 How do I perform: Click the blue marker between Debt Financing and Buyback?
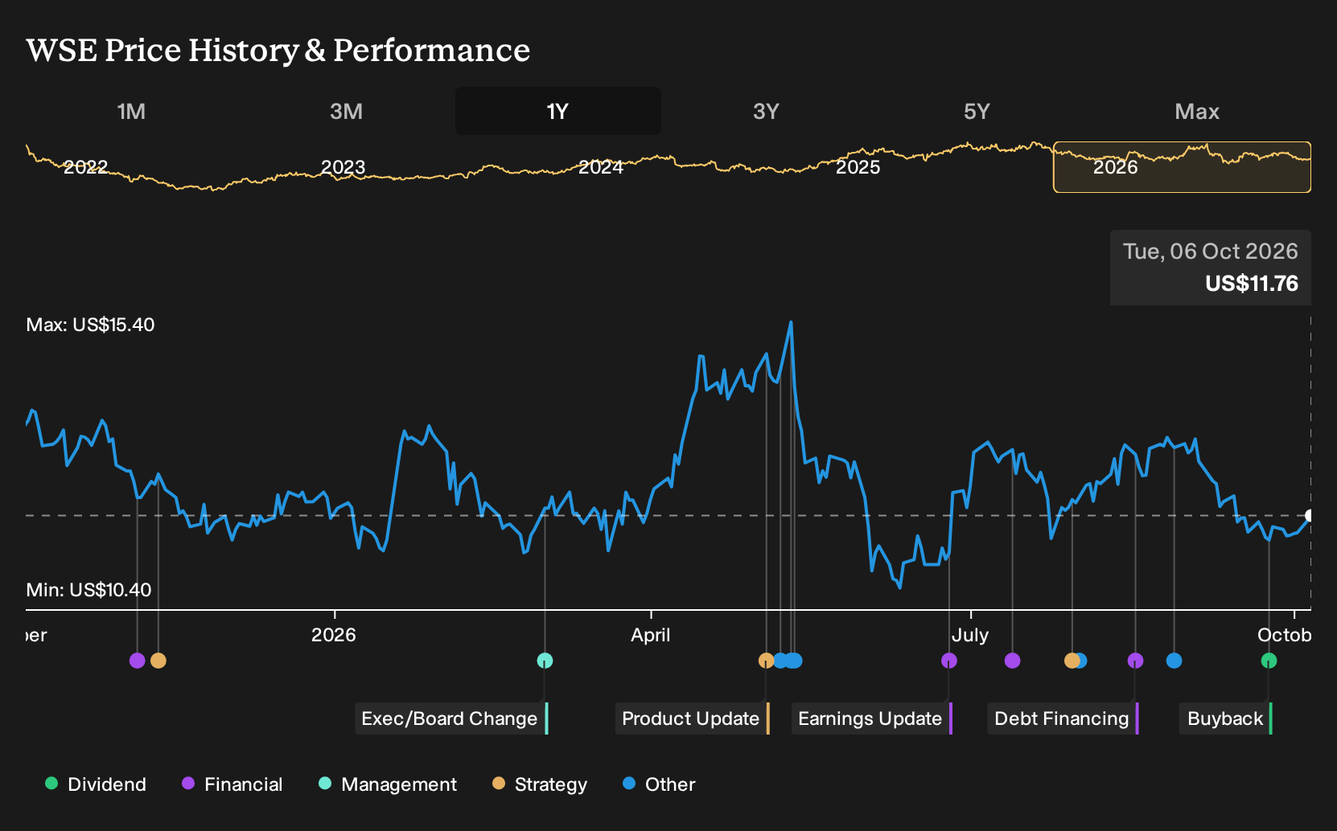tap(1175, 661)
